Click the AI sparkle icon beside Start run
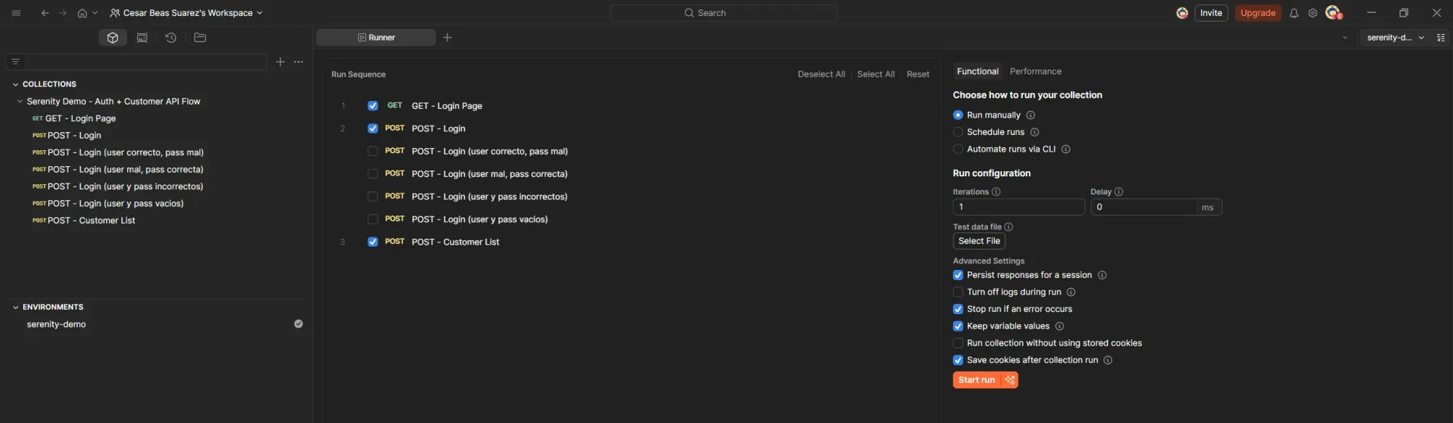The height and width of the screenshot is (423, 1453). coord(1010,380)
